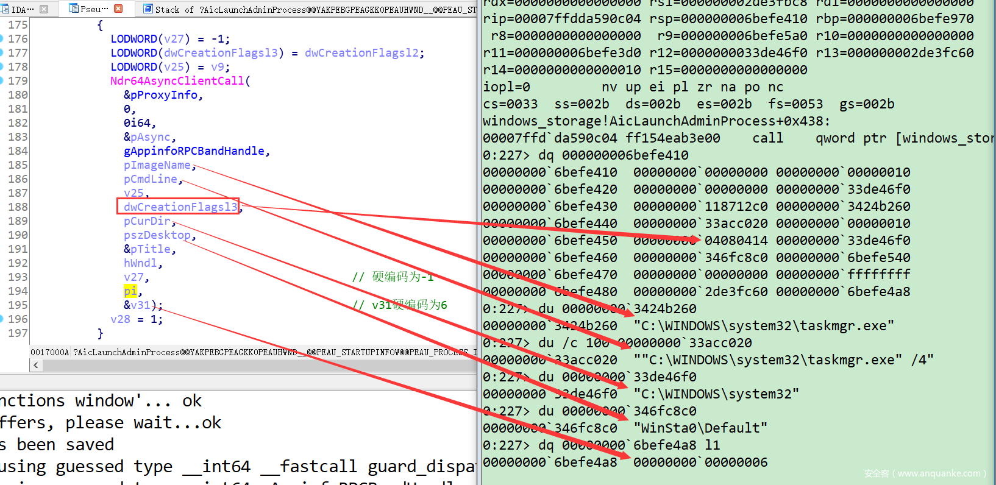Click the dq 000000006befe410 debugger command
996x485 pixels.
click(613, 155)
